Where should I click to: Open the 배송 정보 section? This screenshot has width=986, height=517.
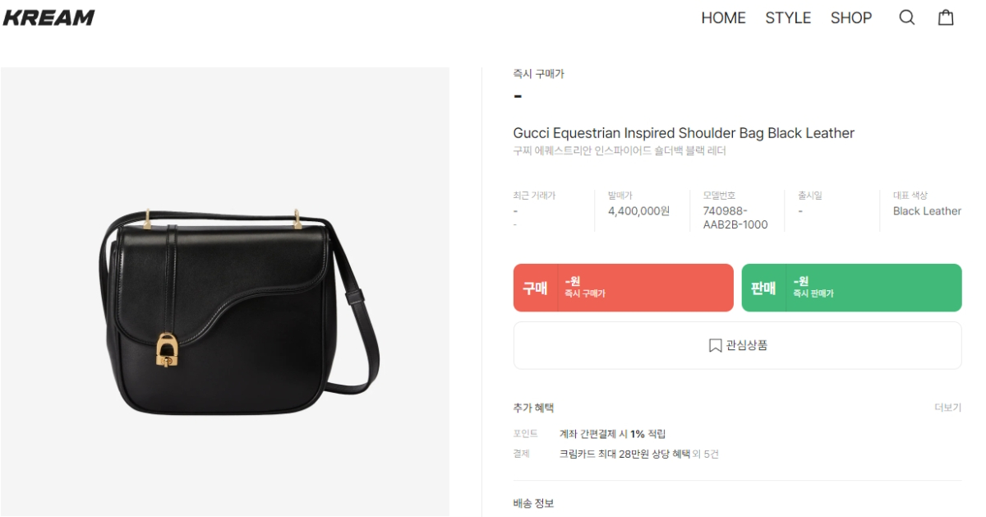pyautogui.click(x=533, y=503)
